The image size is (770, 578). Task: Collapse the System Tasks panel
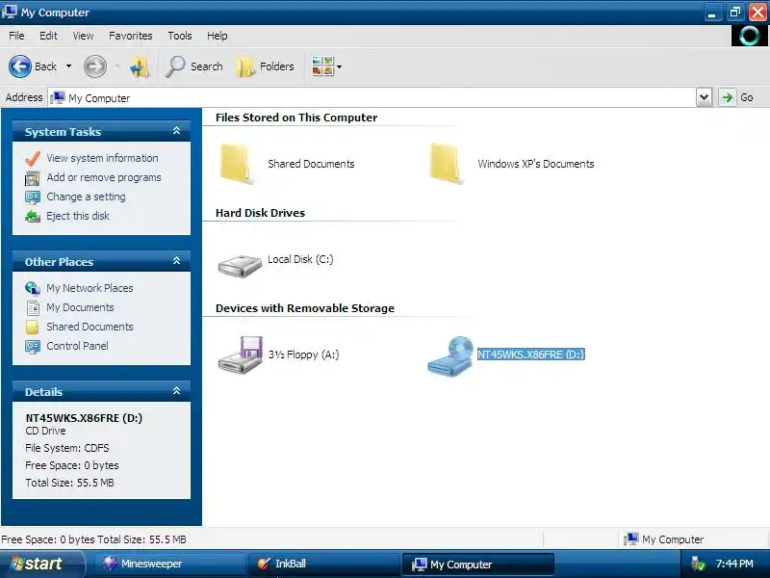[176, 131]
